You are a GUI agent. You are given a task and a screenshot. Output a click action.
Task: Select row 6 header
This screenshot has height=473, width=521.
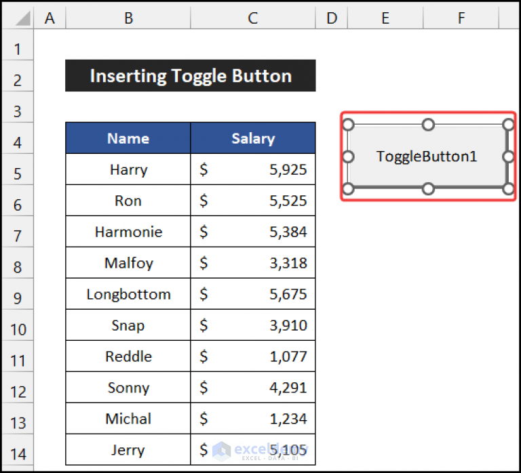[x=18, y=201]
